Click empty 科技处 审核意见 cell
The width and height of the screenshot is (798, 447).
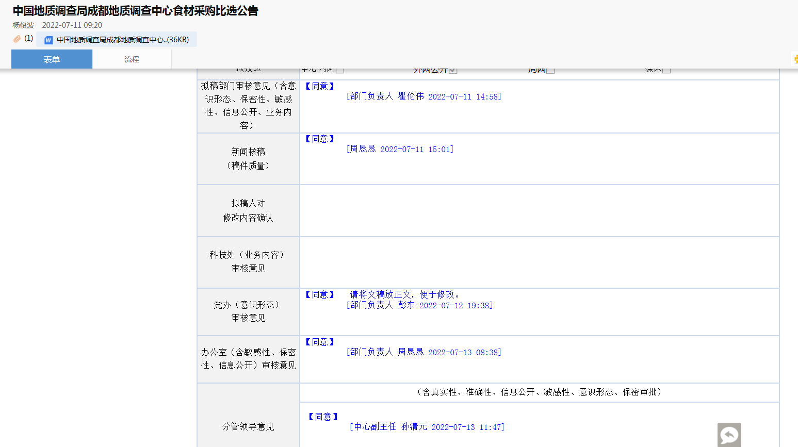pos(539,262)
